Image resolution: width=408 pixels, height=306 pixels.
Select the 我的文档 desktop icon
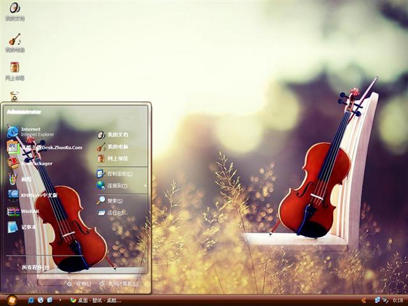coord(15,11)
